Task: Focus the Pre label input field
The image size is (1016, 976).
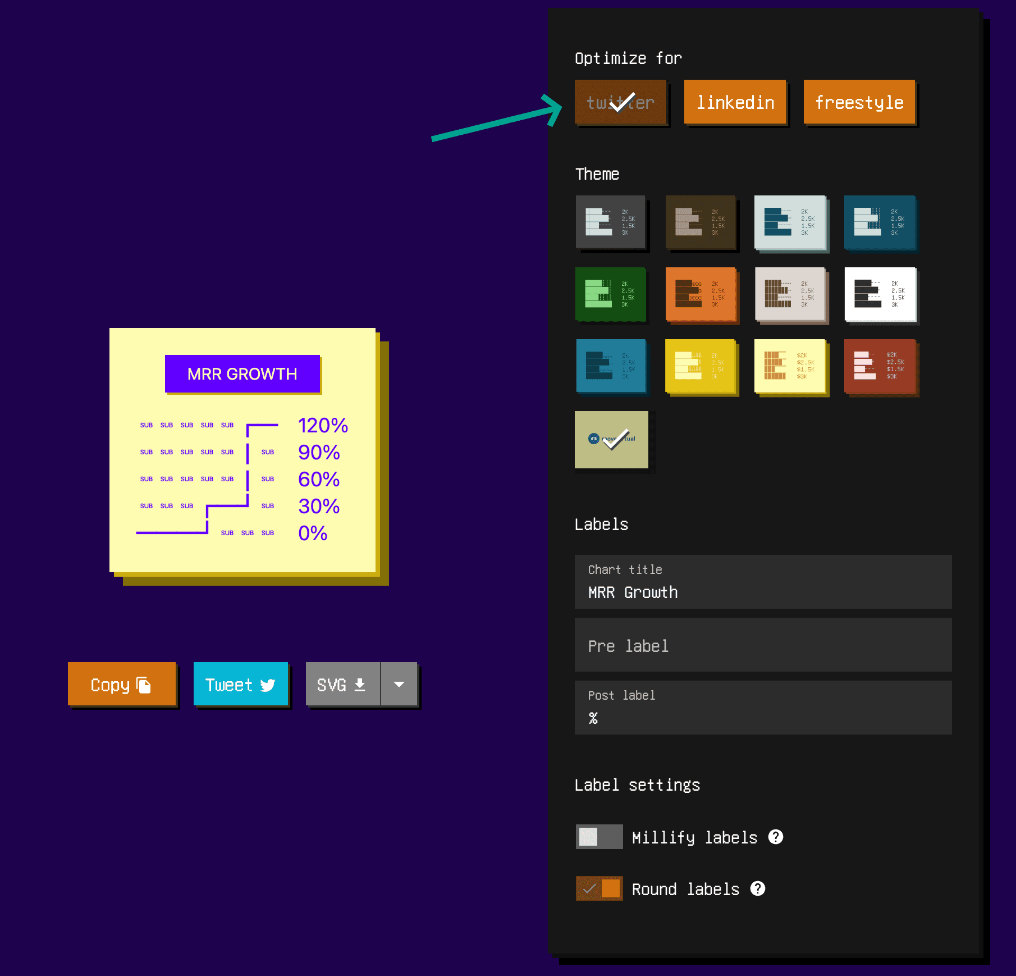Action: pos(763,645)
